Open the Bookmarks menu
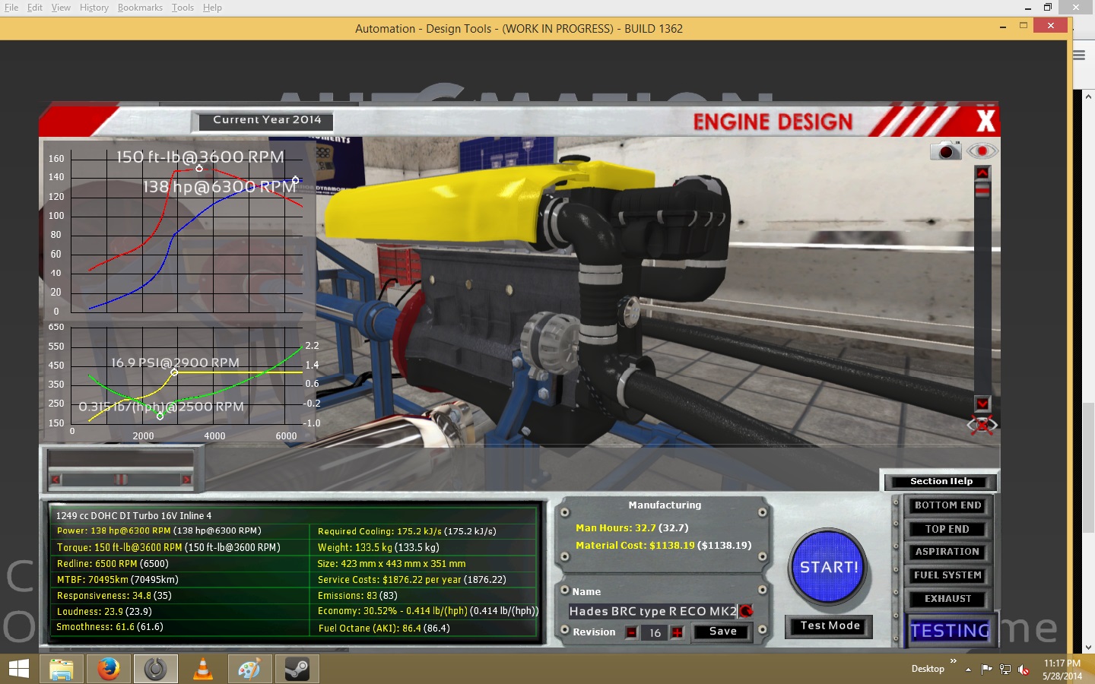The height and width of the screenshot is (684, 1095). [x=140, y=8]
